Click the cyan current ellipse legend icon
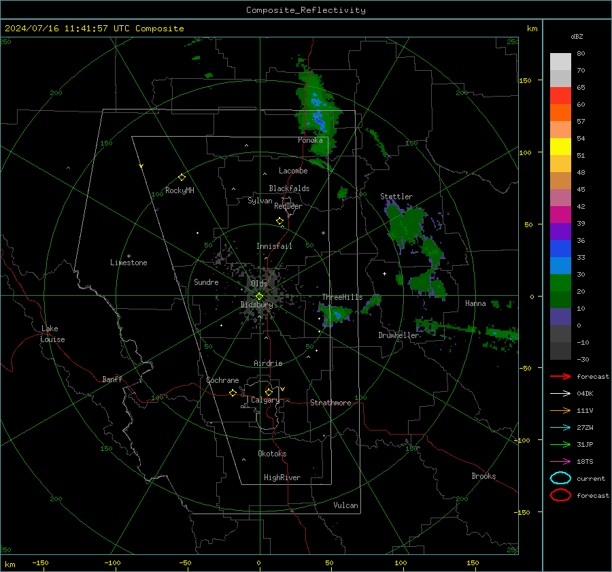The image size is (612, 572). point(560,478)
